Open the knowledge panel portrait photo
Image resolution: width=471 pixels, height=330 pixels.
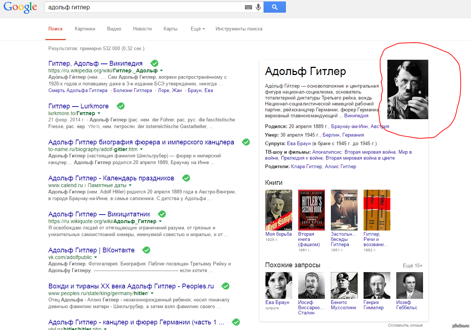[x=408, y=89]
